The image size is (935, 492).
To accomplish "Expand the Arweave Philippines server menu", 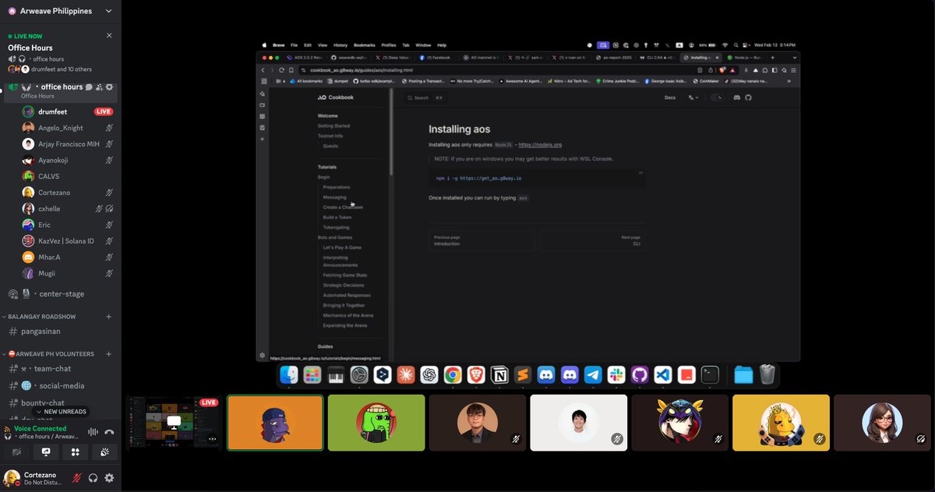I will coord(108,11).
